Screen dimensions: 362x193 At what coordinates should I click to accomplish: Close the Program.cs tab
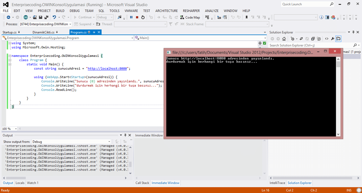click(99, 32)
